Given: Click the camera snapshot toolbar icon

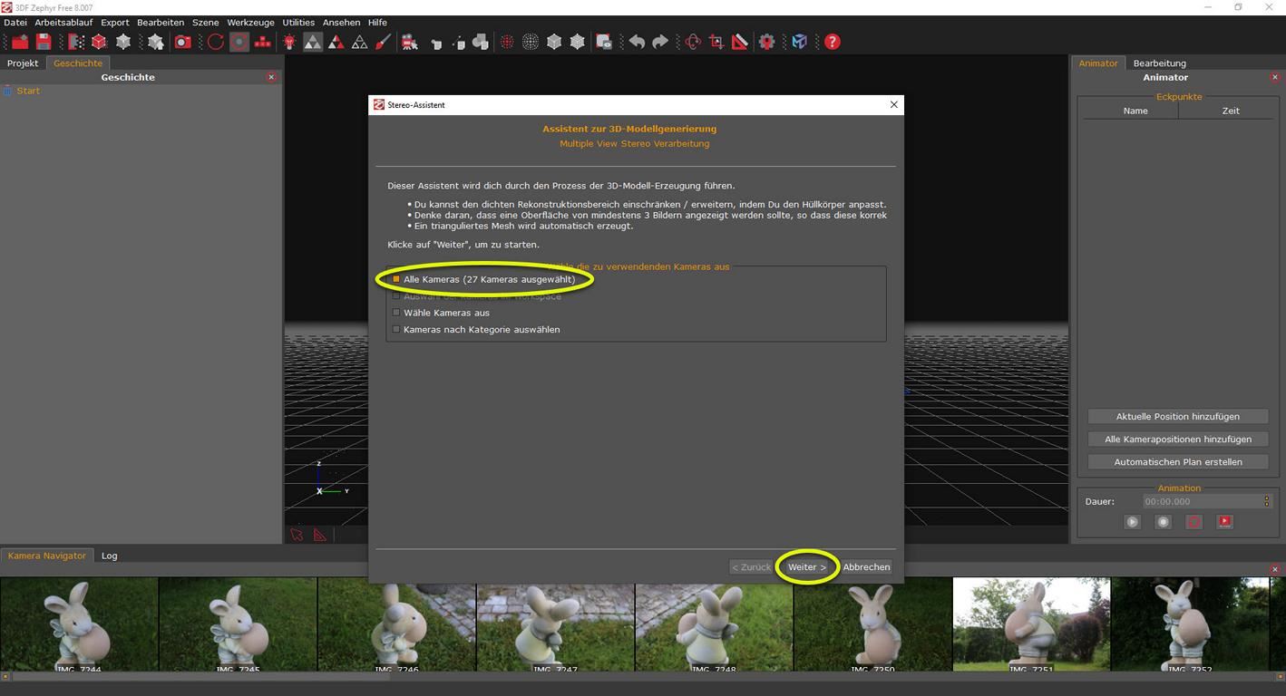Looking at the screenshot, I should point(182,42).
